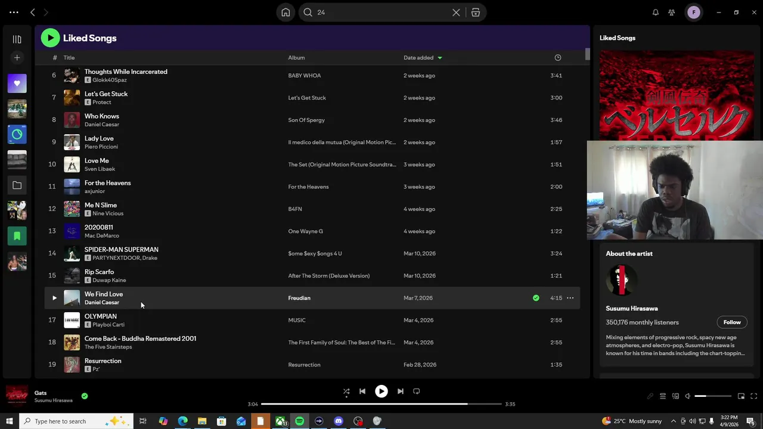
Task: Clear the search field with the X icon
Action: click(x=456, y=13)
